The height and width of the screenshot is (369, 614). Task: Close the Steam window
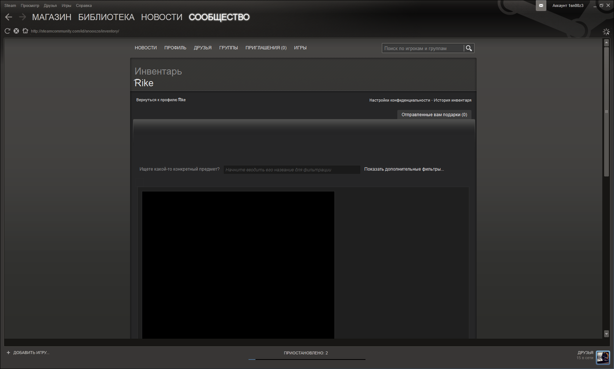pyautogui.click(x=608, y=5)
